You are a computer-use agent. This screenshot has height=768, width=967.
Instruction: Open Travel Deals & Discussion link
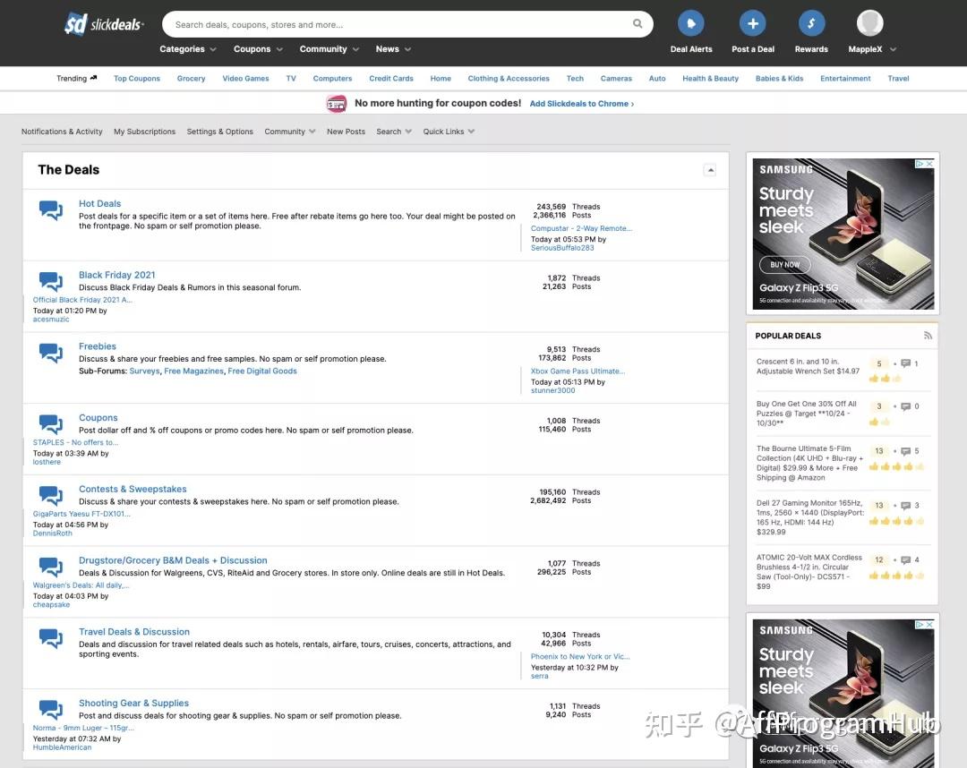tap(133, 632)
